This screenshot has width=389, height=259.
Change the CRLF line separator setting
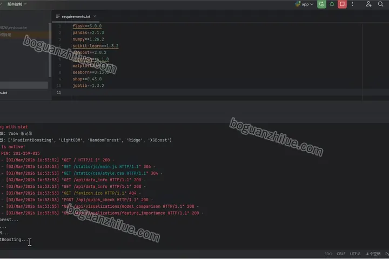pyautogui.click(x=341, y=254)
